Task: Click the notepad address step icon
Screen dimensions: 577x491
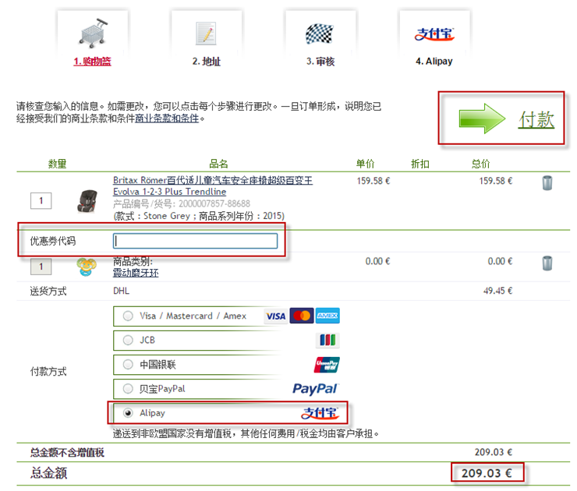Action: pos(206,34)
